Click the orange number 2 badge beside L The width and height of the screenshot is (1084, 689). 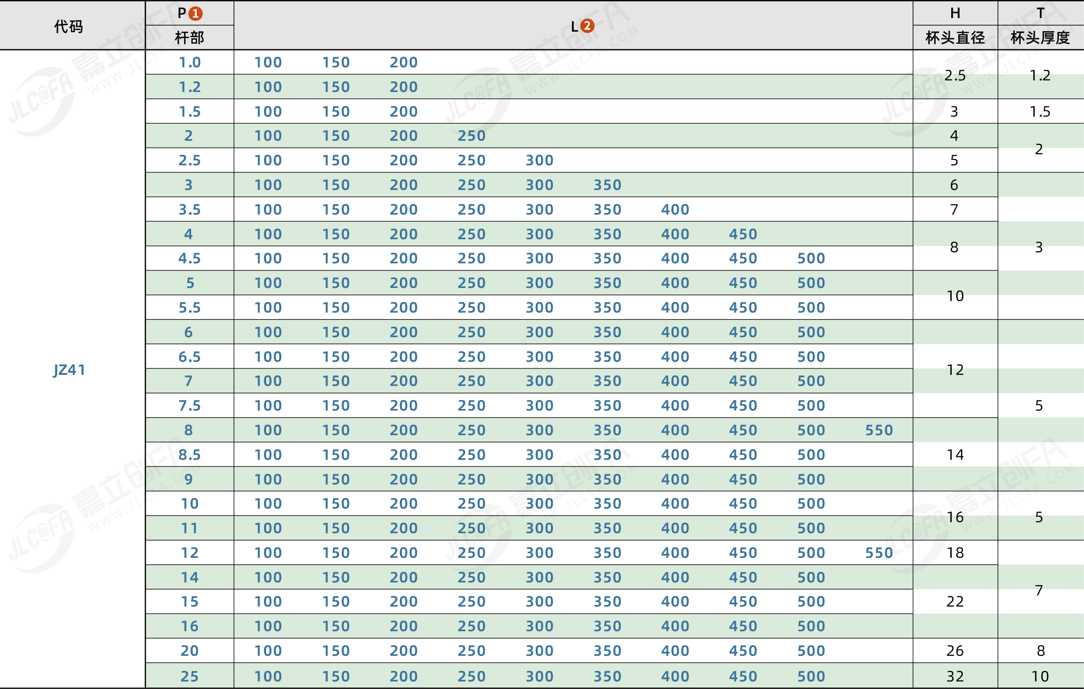[x=587, y=26]
